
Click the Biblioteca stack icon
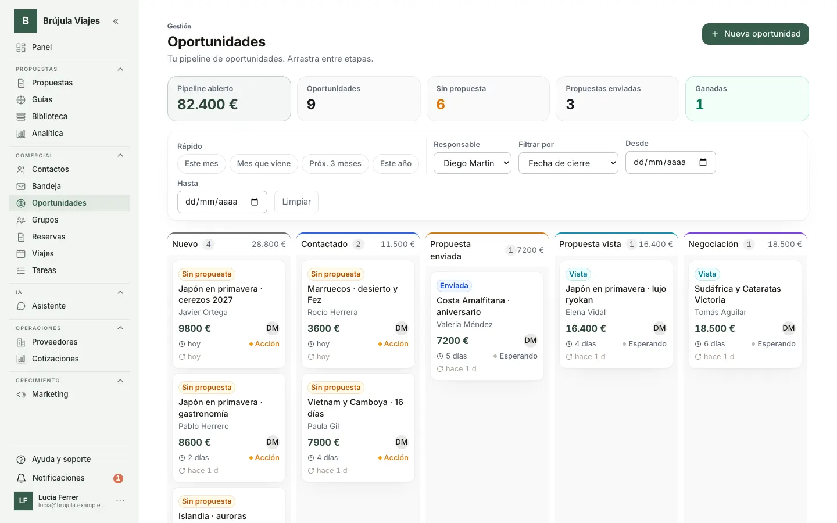click(21, 117)
